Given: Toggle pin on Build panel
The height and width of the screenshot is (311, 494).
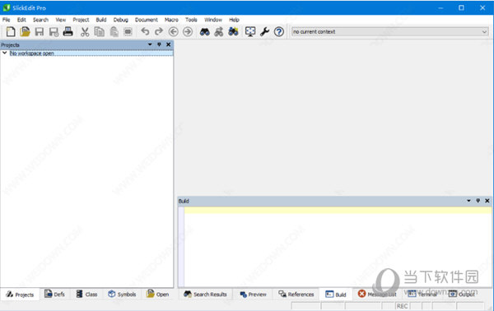Looking at the screenshot, I should click(x=478, y=201).
